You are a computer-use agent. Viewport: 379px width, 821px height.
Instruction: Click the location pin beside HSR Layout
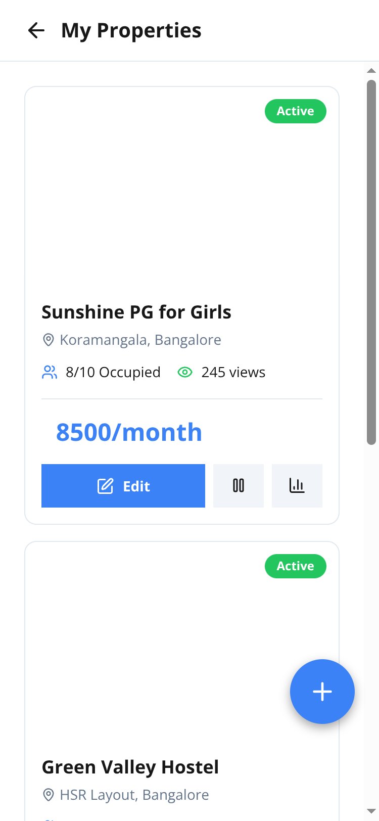coord(48,795)
